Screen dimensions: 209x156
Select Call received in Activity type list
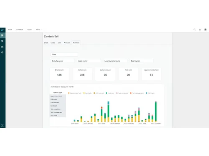tap(58, 103)
